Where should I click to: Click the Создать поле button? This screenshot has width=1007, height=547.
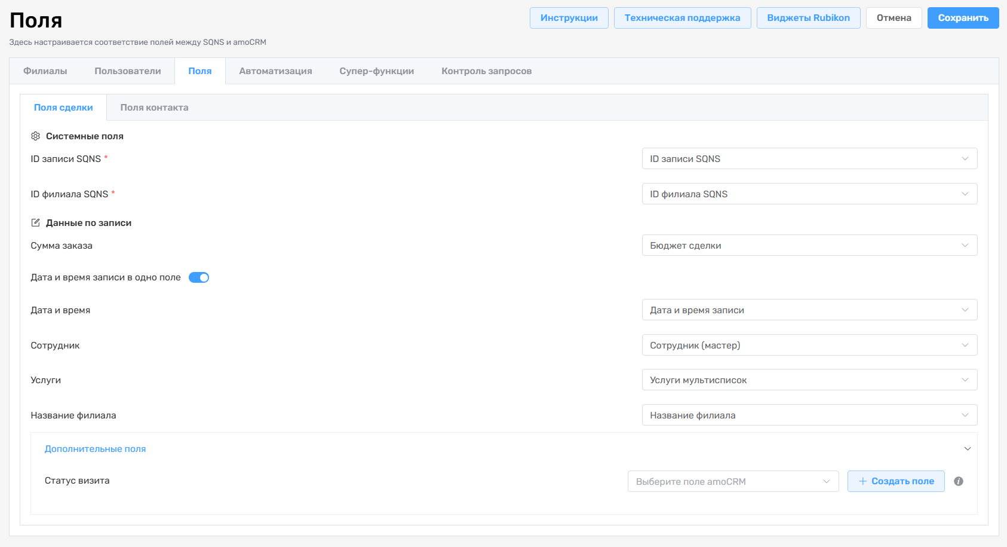[x=896, y=481]
